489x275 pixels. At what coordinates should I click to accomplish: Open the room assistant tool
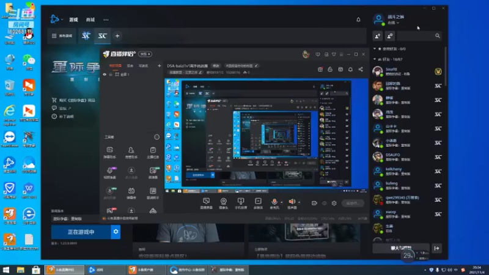(131, 152)
